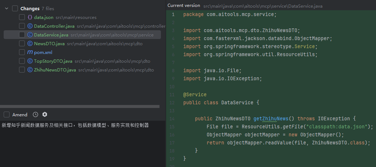
Task: Click the pom.xml Maven icon
Action: pos(30,53)
